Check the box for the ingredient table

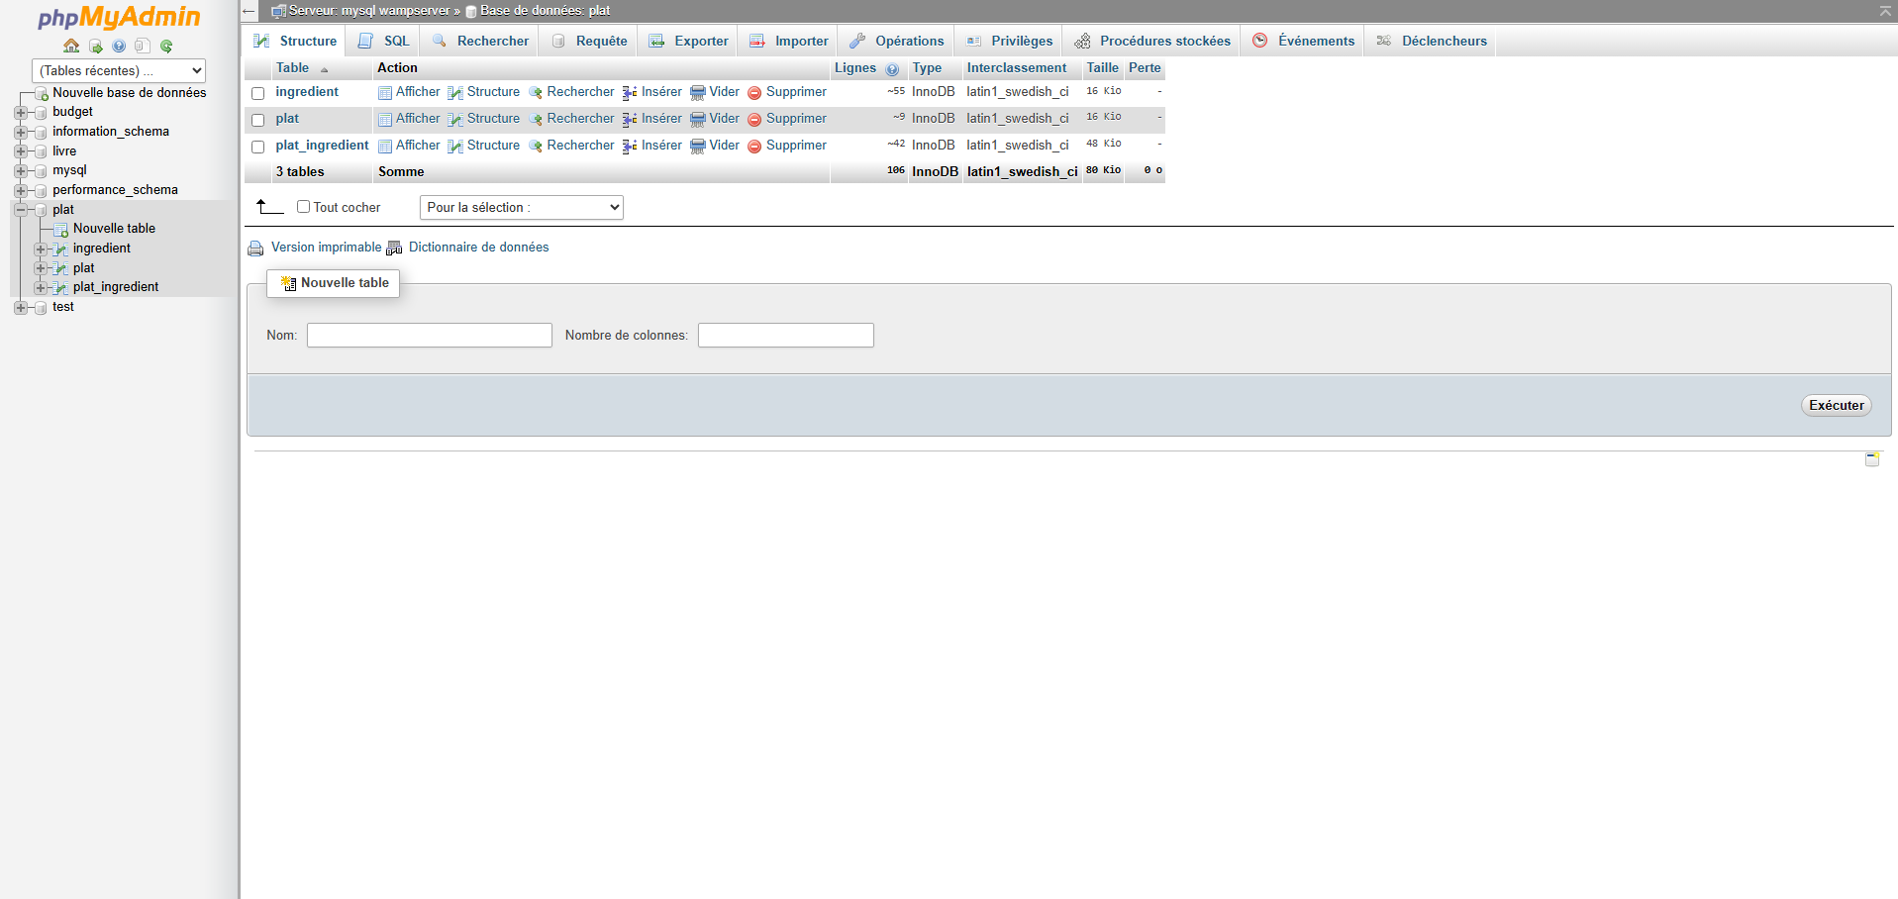(x=257, y=92)
